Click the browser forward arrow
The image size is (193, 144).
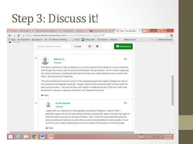[x=14, y=35]
